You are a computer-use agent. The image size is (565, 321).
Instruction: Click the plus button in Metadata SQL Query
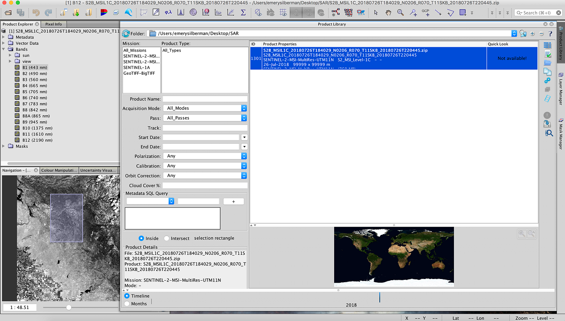(233, 201)
